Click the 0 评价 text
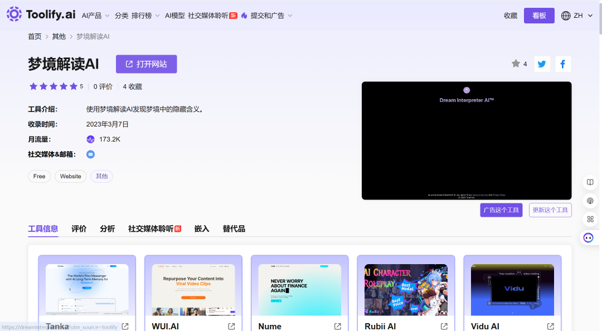The height and width of the screenshot is (331, 602). [103, 87]
